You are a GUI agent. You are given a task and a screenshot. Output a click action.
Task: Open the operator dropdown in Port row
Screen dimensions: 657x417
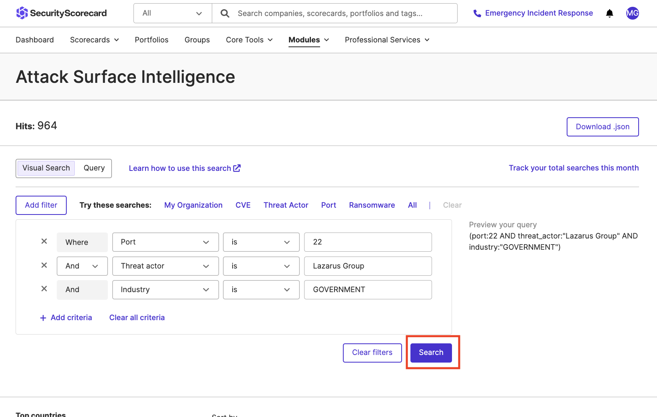[261, 242]
